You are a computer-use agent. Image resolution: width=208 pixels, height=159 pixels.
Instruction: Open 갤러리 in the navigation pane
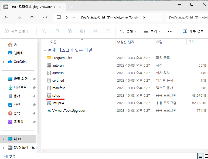click(16, 53)
